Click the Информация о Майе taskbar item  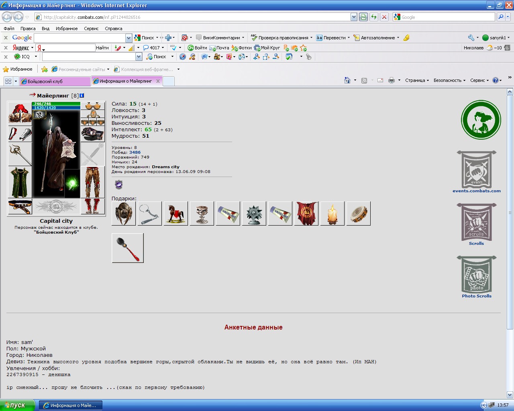tap(70, 405)
